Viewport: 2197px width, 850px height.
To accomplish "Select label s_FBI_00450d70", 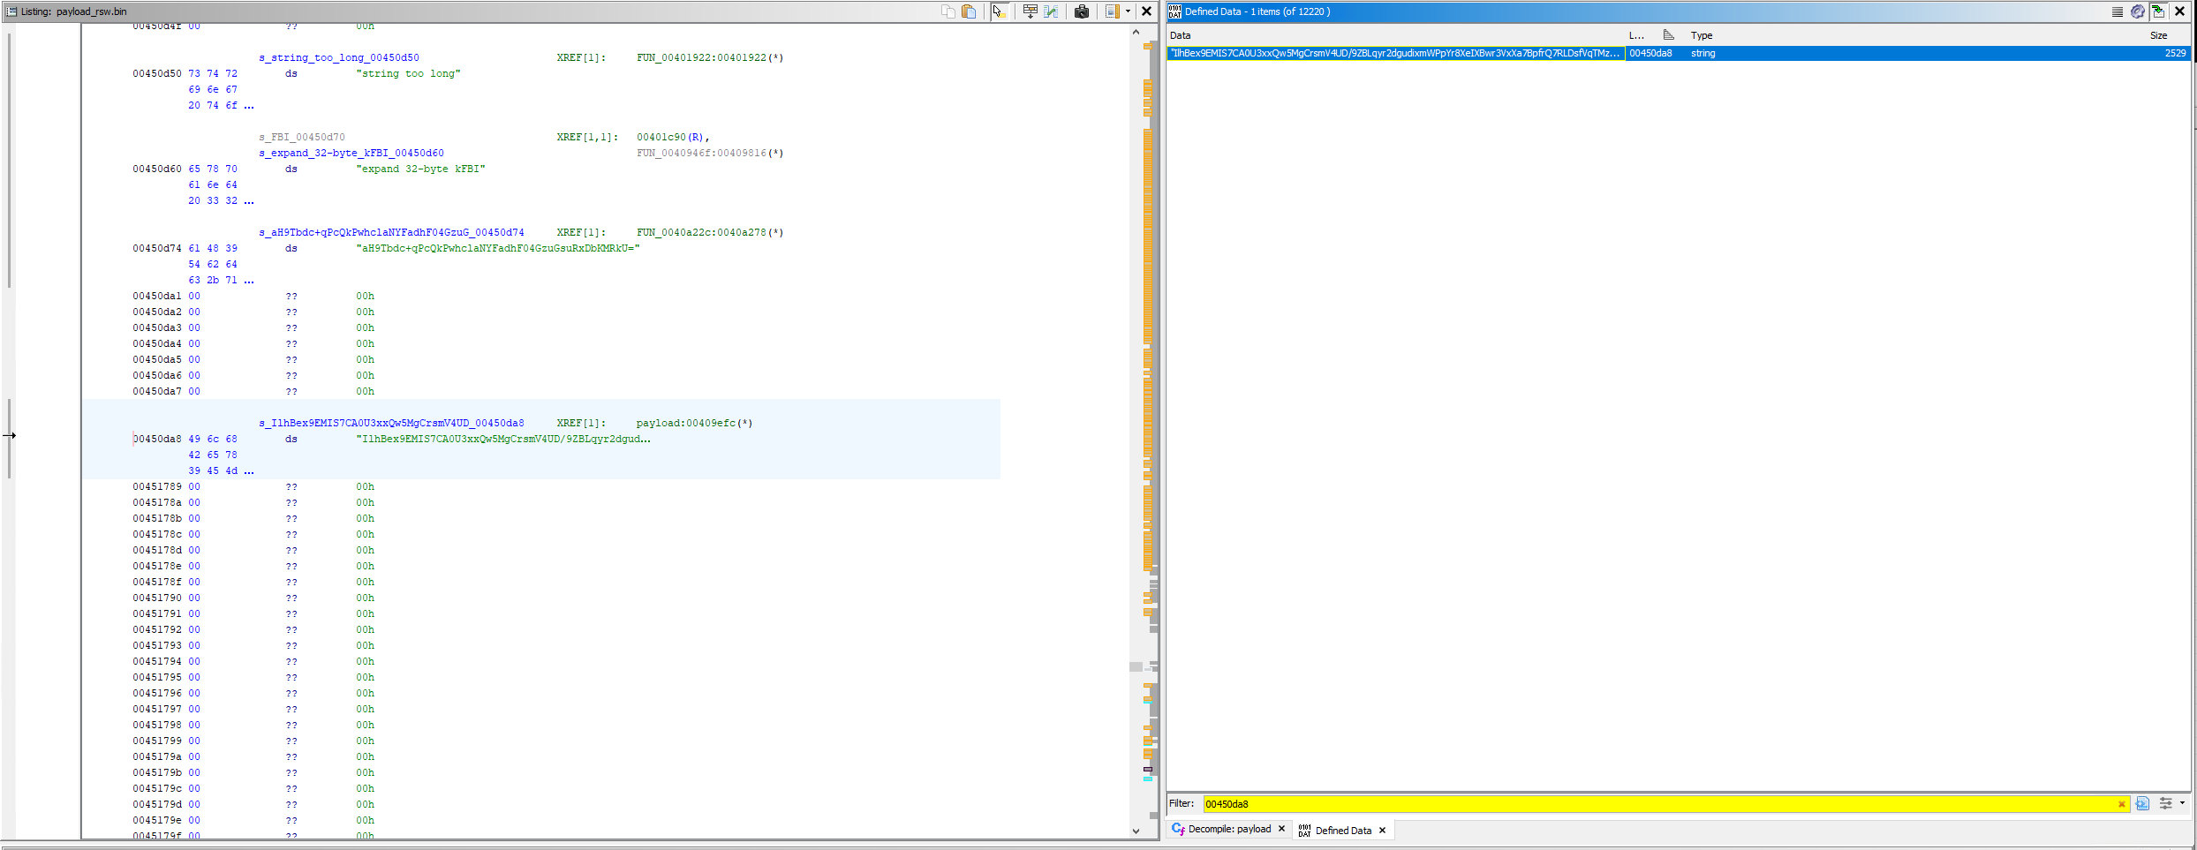I will (302, 138).
